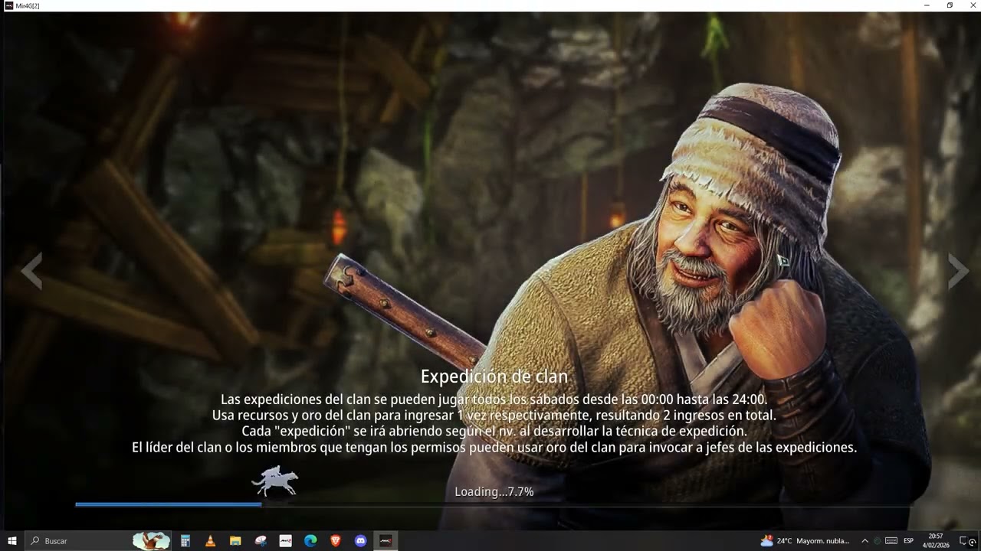Open Discord from taskbar

(361, 541)
